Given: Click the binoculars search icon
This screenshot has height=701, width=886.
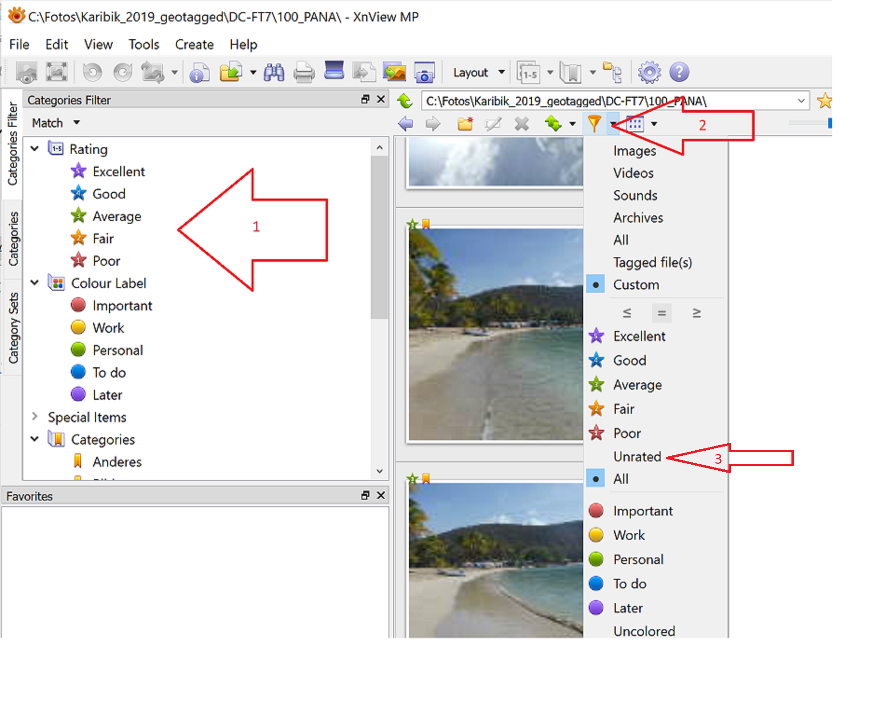Looking at the screenshot, I should pos(274,72).
